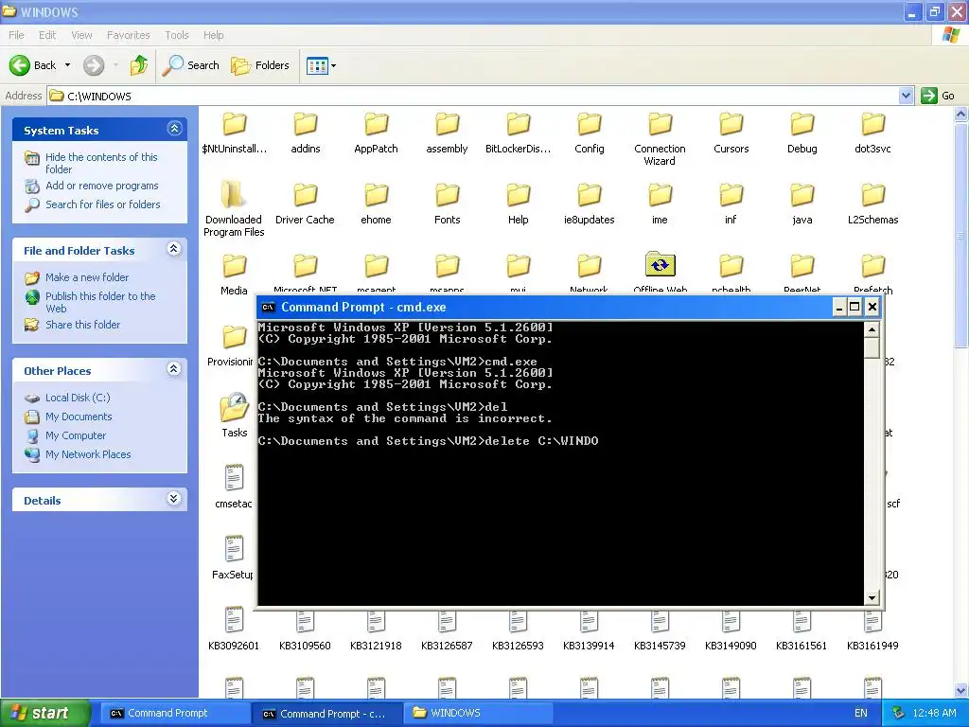Open My Documents in Other Places
The image size is (969, 727).
(x=79, y=417)
